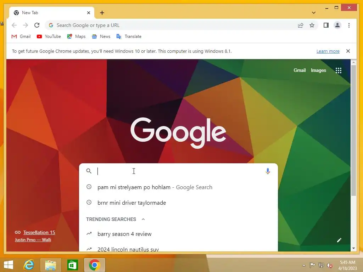Screen dimensions: 363x272
Task: Customize this page with pencil icon
Action: pyautogui.click(x=339, y=240)
